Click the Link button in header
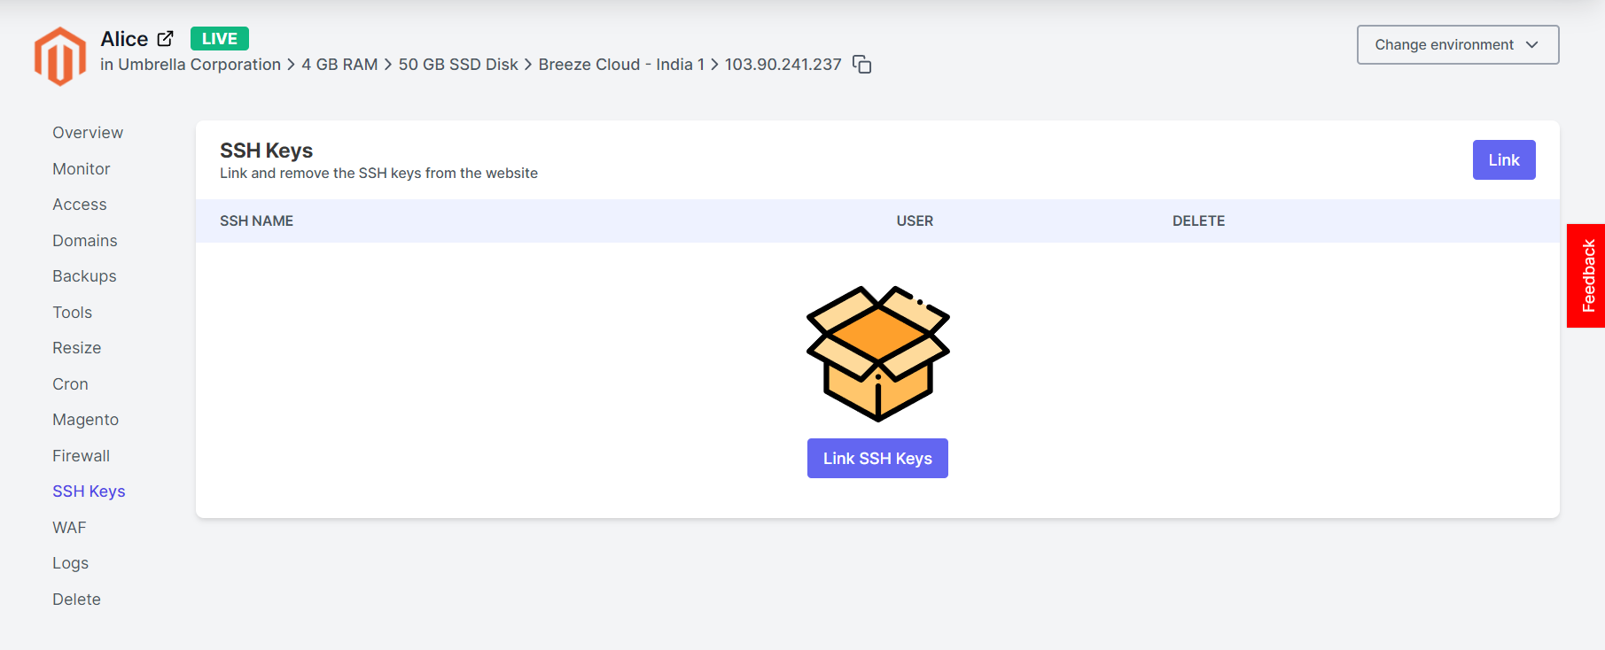1605x650 pixels. click(x=1504, y=160)
